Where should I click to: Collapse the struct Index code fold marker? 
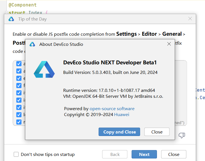point(6,13)
